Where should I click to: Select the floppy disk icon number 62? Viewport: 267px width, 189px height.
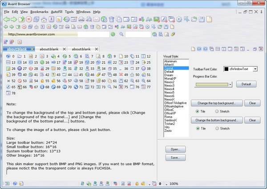(121, 81)
